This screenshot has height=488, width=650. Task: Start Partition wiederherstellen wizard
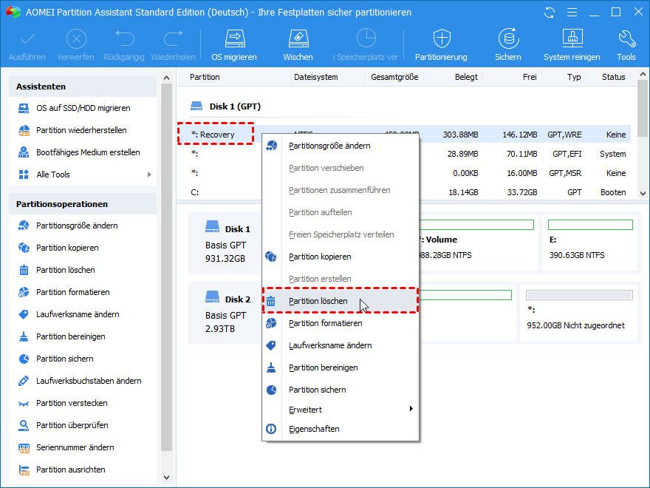click(x=81, y=130)
